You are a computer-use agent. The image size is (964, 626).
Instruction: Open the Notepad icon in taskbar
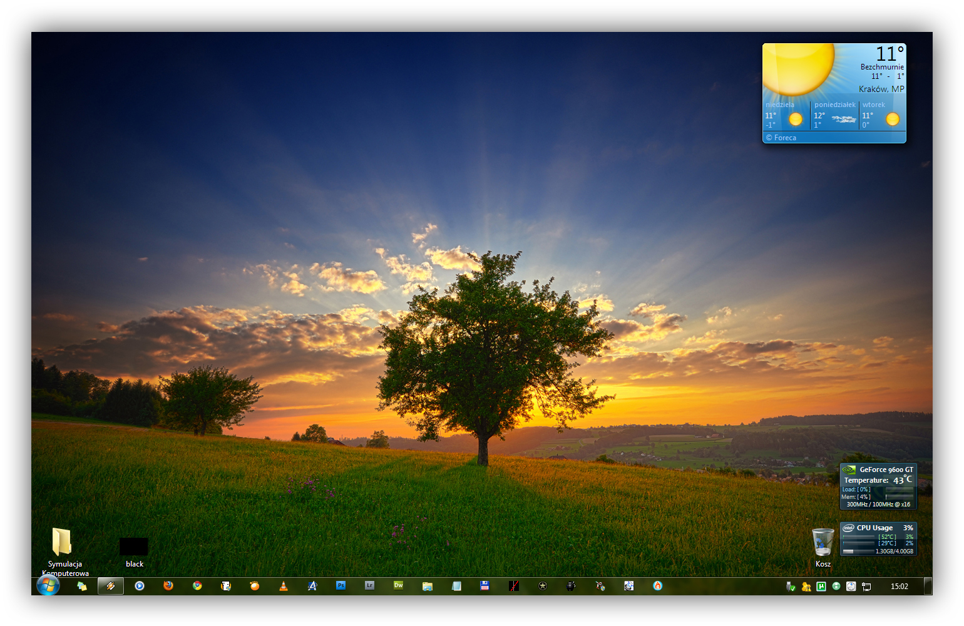coord(456,586)
